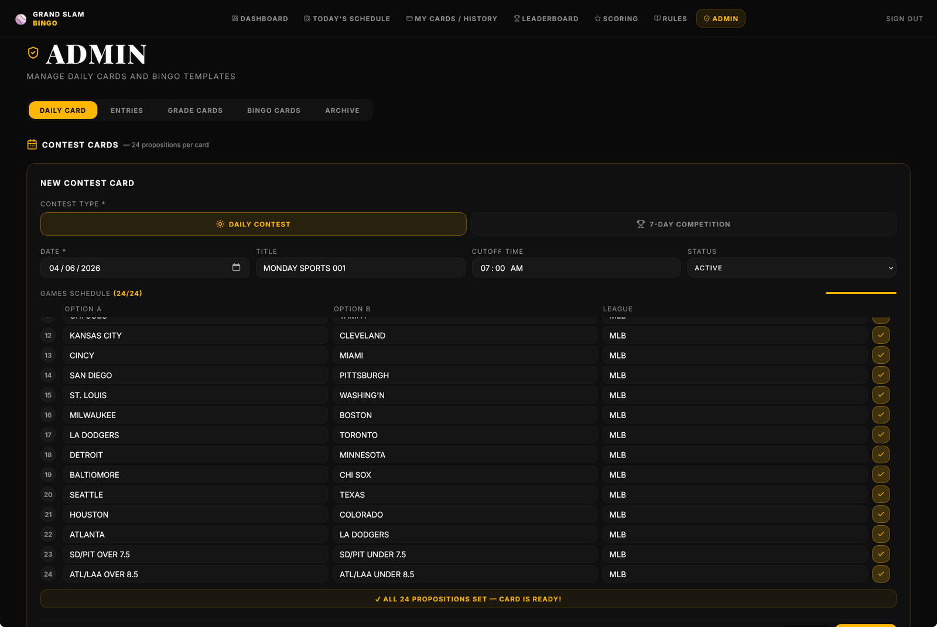Click the games schedule yellow progress bar
The image size is (937, 627).
(x=860, y=293)
